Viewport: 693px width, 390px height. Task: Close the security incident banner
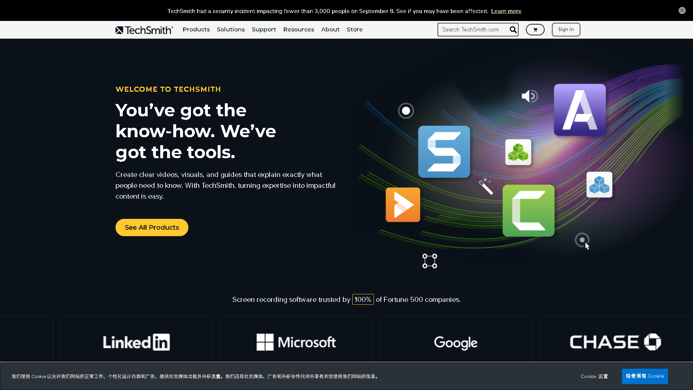682,10
